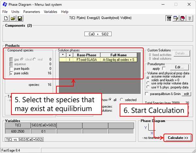
Task: Open the Units menu
Action: [15, 12]
